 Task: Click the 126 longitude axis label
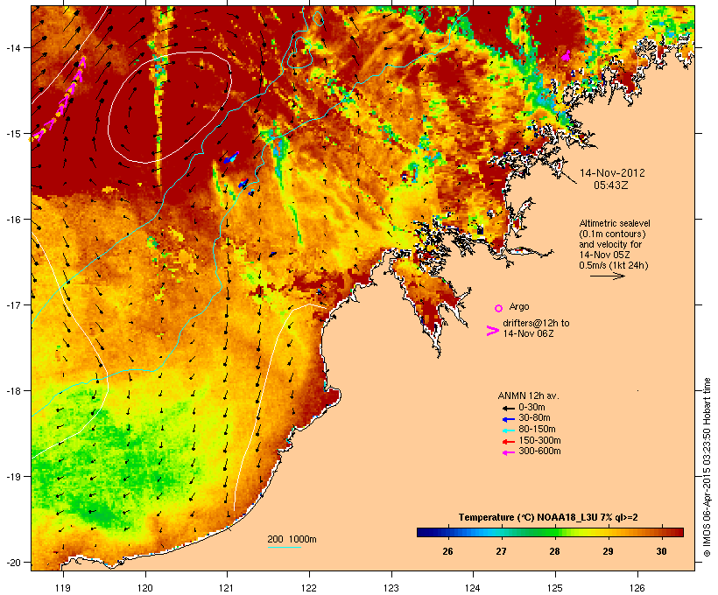pos(637,588)
